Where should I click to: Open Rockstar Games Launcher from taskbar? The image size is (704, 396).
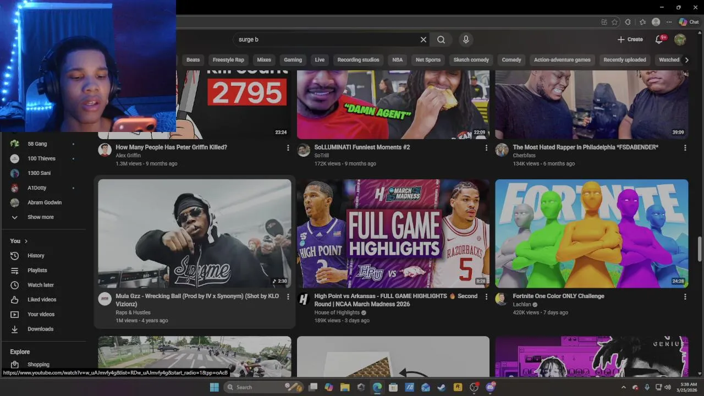pyautogui.click(x=458, y=387)
